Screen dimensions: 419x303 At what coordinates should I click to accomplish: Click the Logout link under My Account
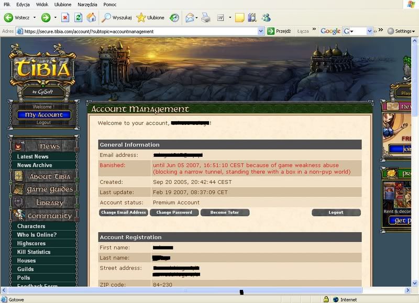(x=43, y=123)
